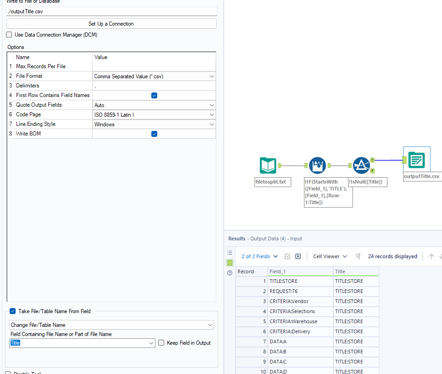Open the File Format dropdown
The width and height of the screenshot is (442, 374).
[154, 76]
